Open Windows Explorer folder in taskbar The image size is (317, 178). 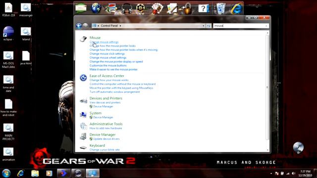[x=35, y=174]
